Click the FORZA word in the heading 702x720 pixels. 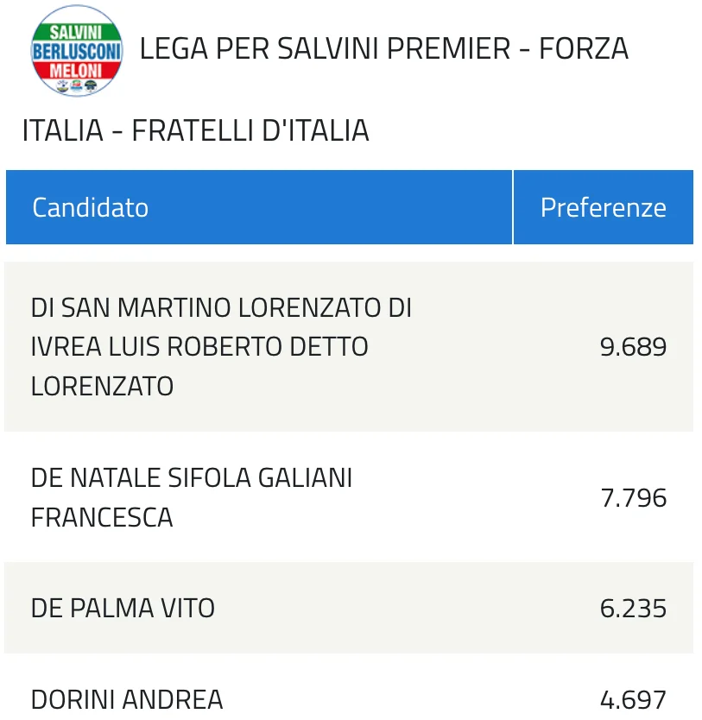(x=584, y=48)
